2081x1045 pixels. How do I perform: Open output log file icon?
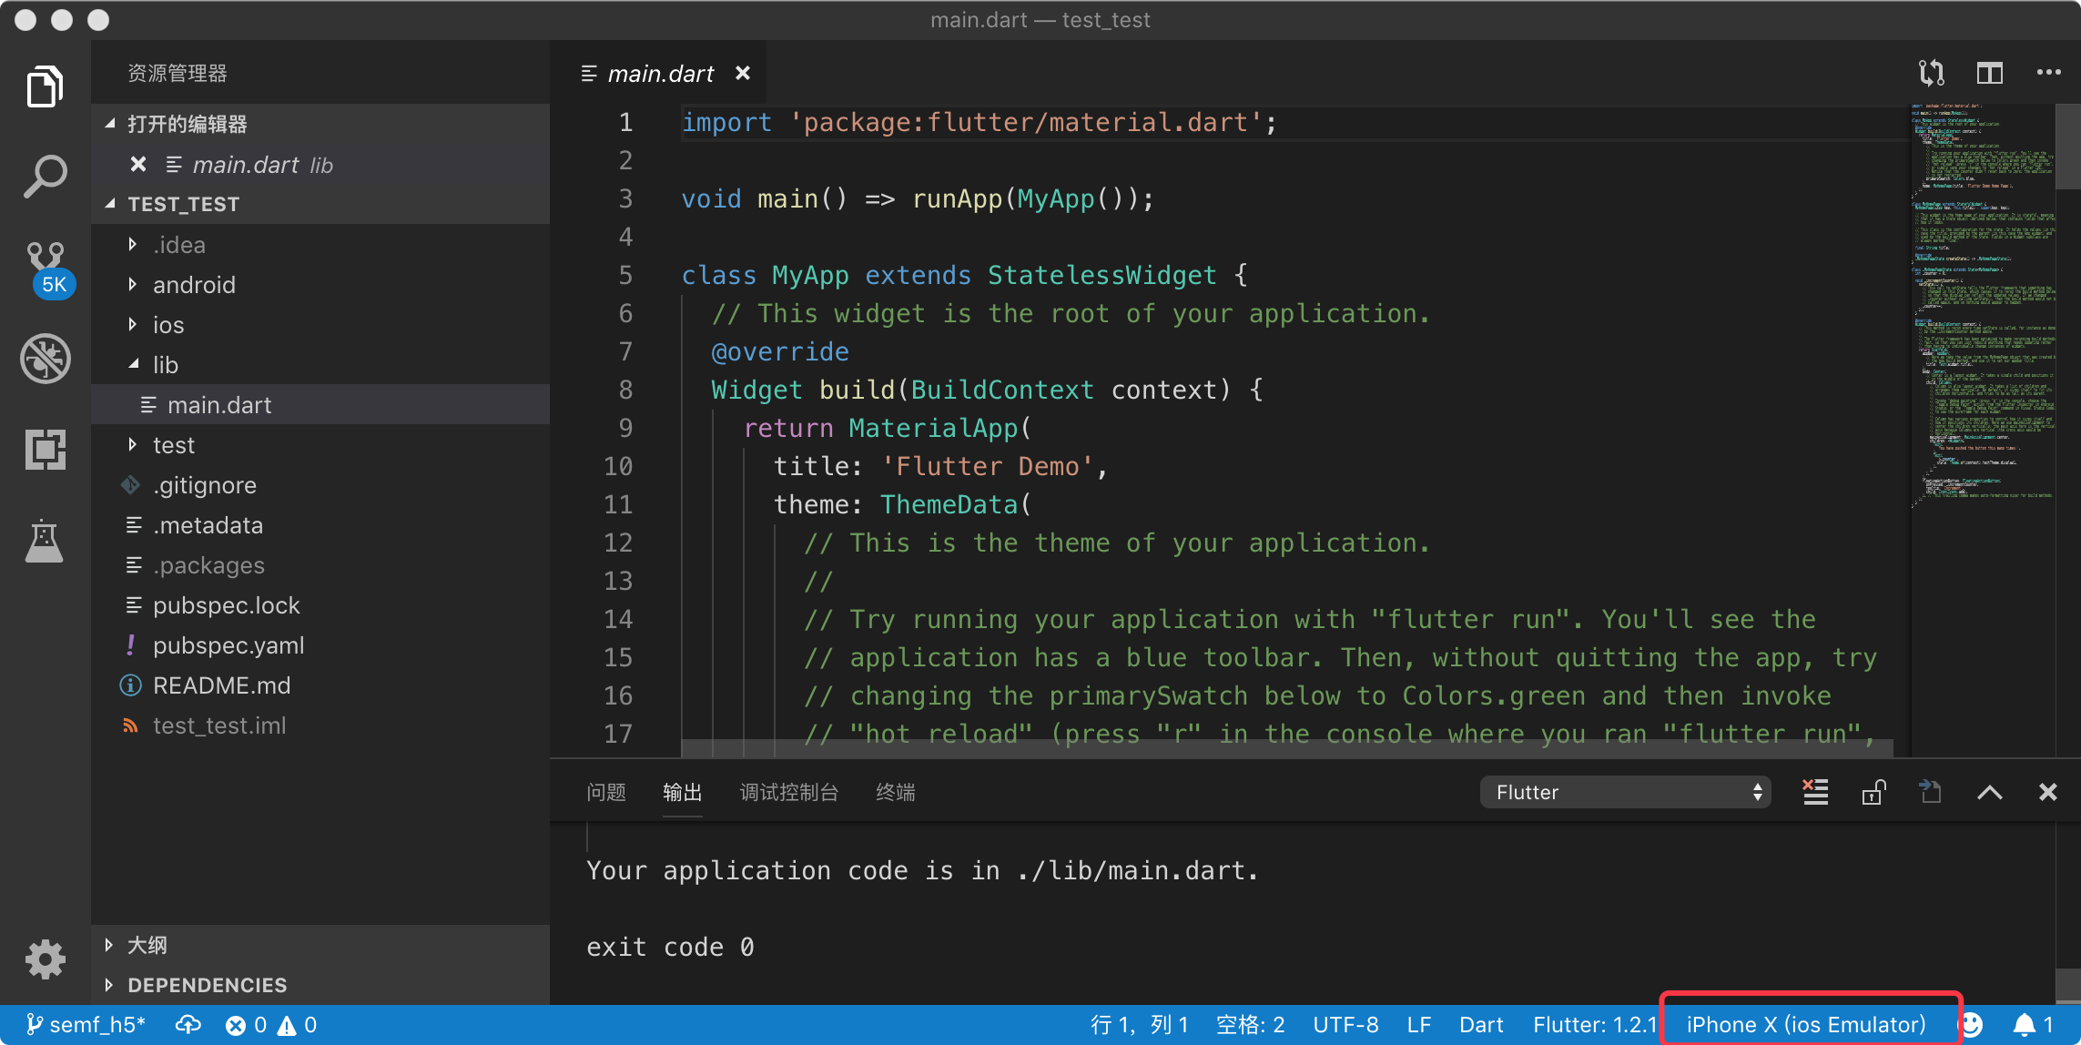1931,792
